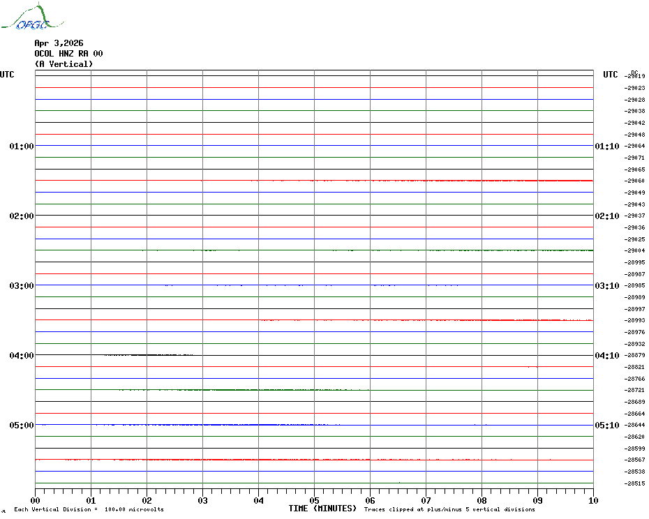Click the 'Each Vertical Division' scale note
Viewport: 649px width, 519px height.
[89, 509]
